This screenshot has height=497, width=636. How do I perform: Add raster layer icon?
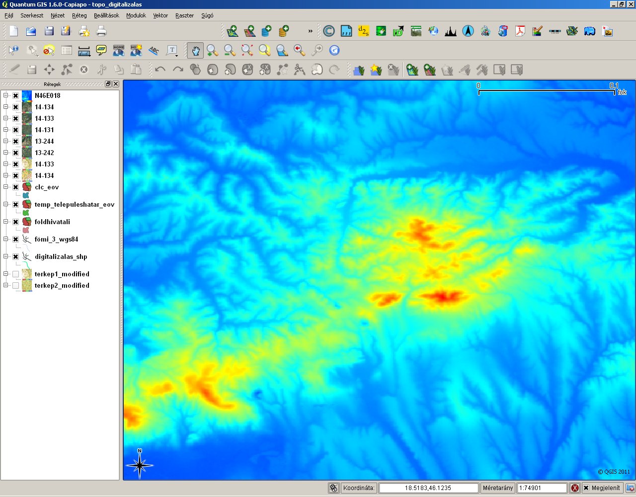tap(249, 31)
